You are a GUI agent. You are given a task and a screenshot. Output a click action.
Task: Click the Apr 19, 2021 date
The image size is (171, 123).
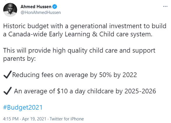point(34,119)
